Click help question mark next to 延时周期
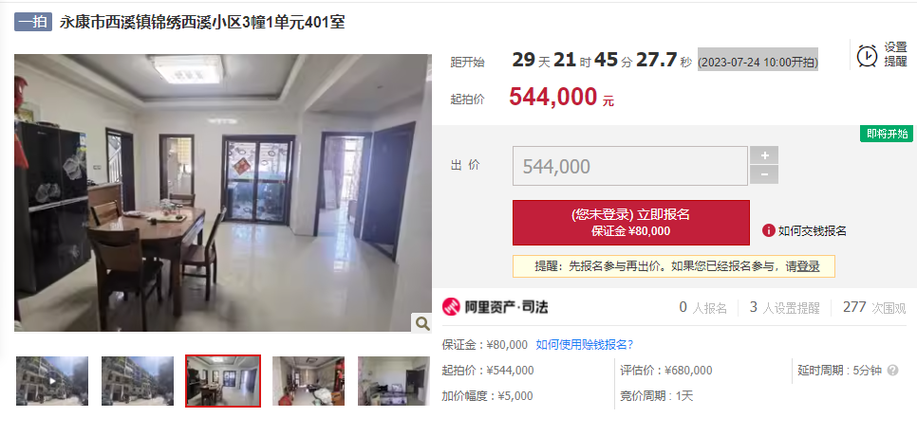The height and width of the screenshot is (436, 917). tap(892, 370)
